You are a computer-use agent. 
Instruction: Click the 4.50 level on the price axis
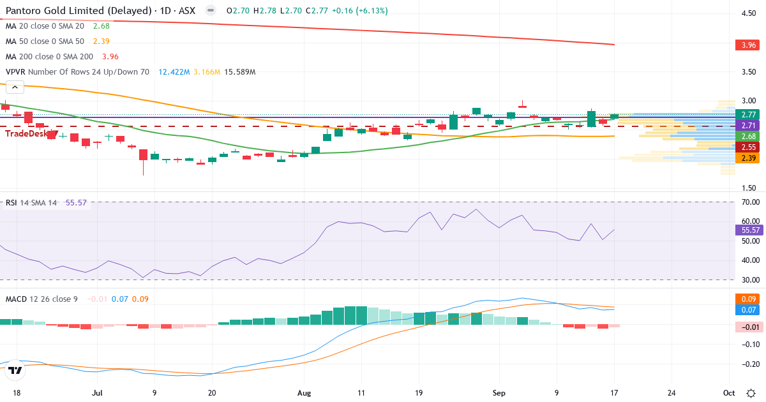(x=748, y=13)
